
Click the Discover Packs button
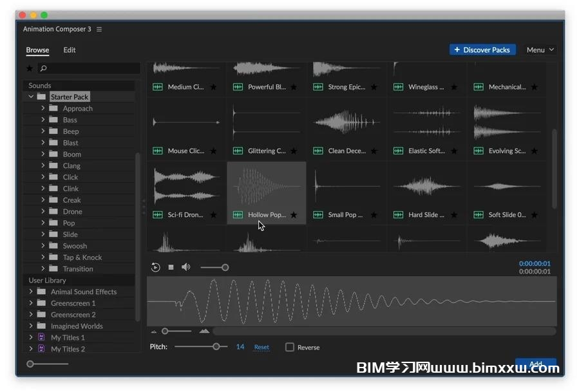(482, 50)
